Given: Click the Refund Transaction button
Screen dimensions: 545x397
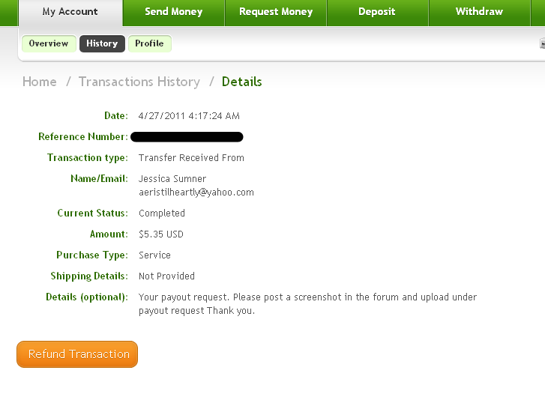Looking at the screenshot, I should pyautogui.click(x=77, y=354).
